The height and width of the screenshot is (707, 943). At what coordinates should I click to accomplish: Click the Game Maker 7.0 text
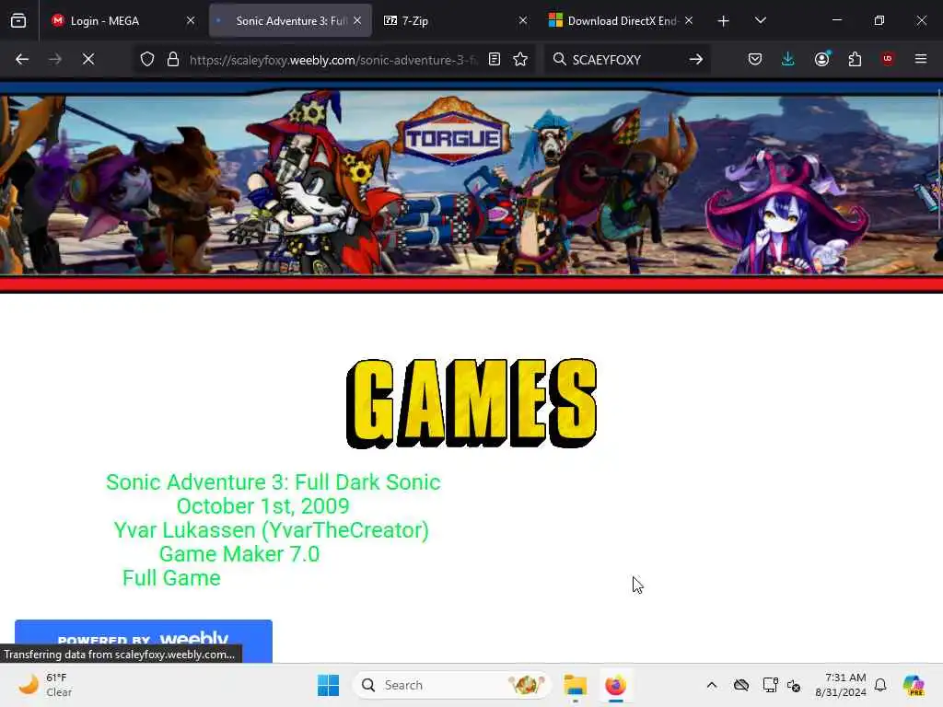point(239,554)
